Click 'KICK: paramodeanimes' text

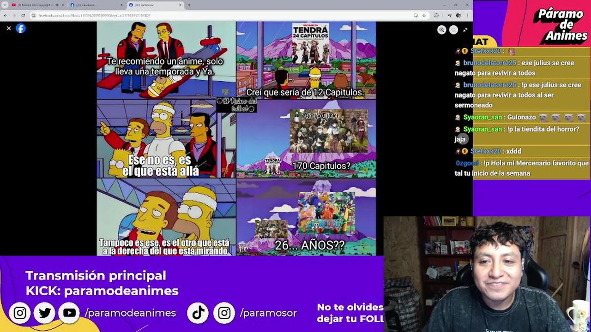click(x=102, y=291)
